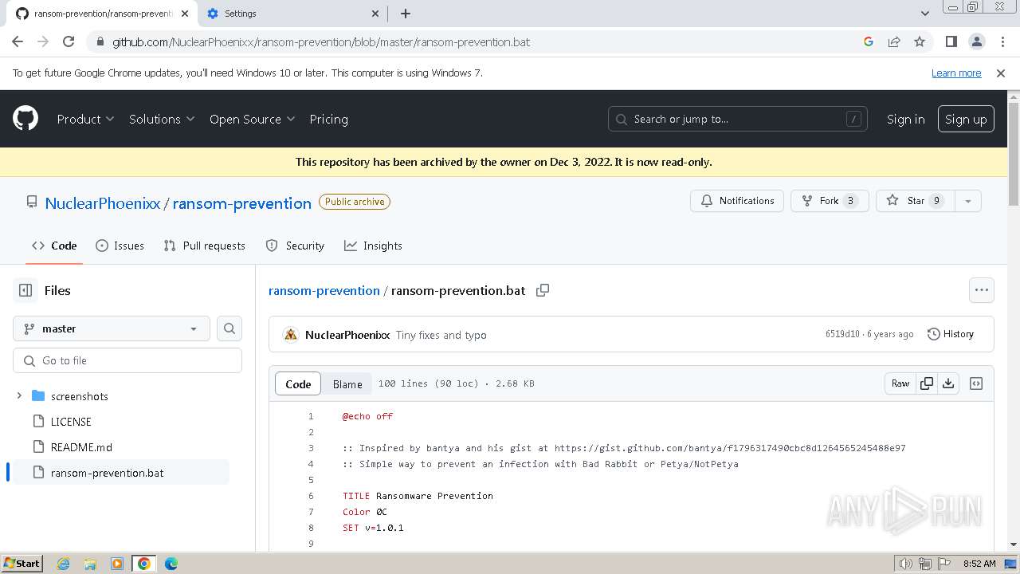
Task: Reload the page with refresh icon
Action: pyautogui.click(x=69, y=41)
